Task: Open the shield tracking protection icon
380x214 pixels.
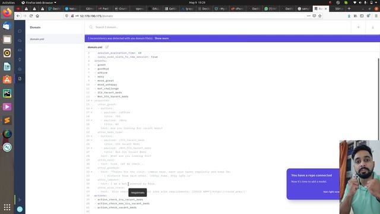Action: tap(66, 16)
